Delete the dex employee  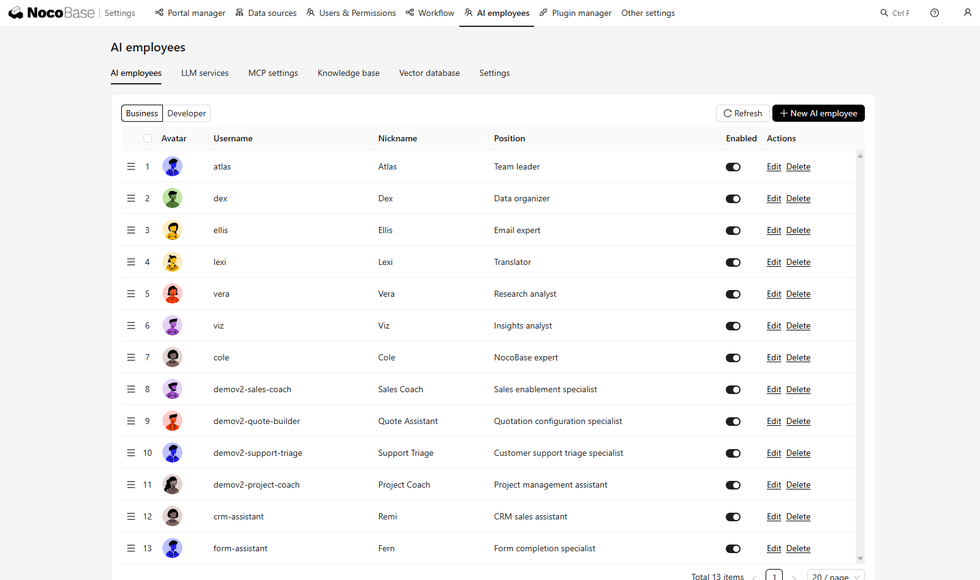[x=798, y=198]
